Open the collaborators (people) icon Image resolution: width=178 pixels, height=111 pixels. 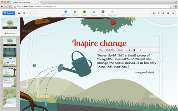154,13
